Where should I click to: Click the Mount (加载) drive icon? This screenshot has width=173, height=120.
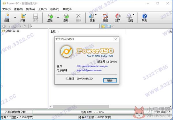pos(129,16)
